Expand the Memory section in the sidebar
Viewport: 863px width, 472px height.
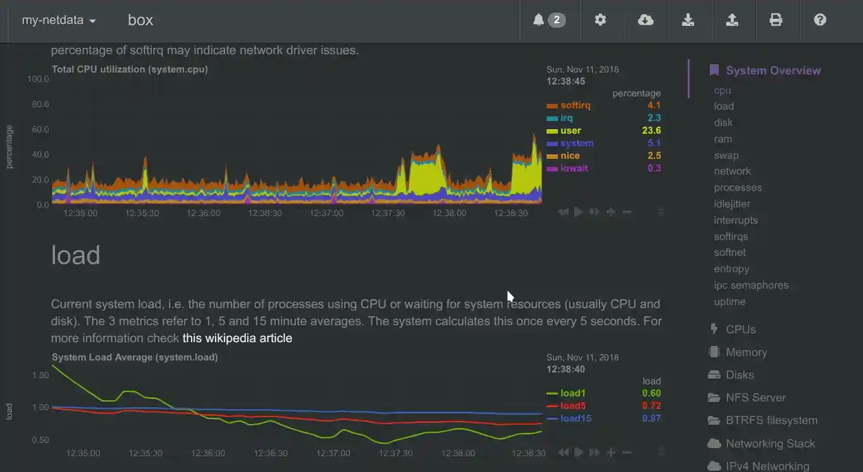click(746, 353)
